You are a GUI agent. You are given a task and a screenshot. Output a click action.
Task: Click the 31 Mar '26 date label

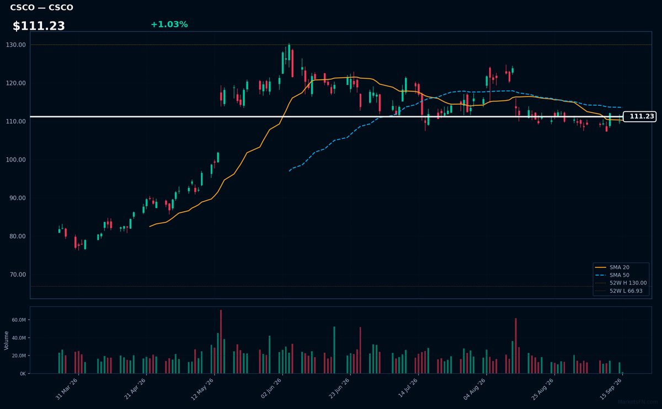[67, 388]
